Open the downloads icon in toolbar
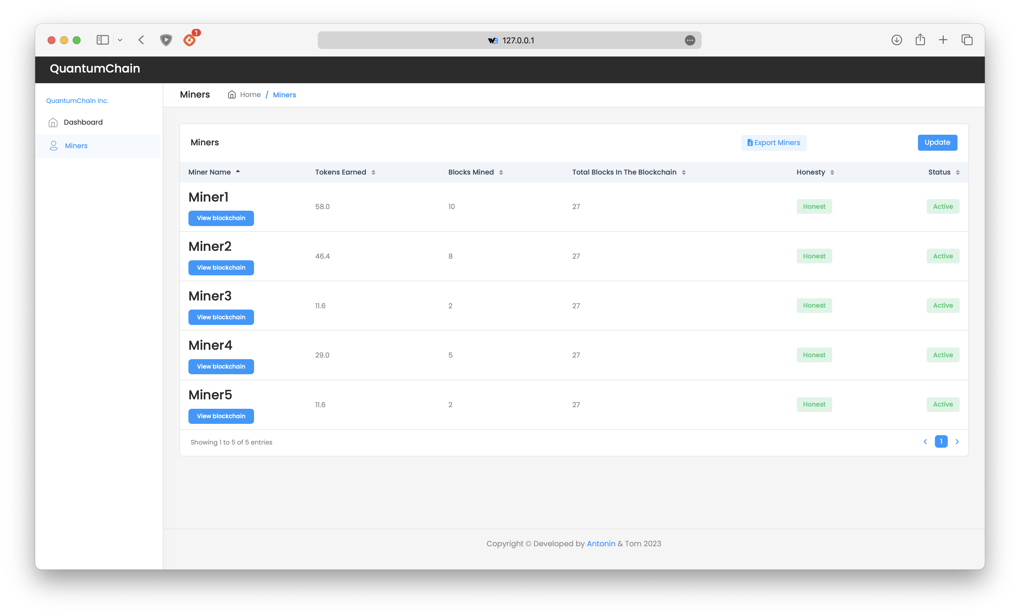The image size is (1020, 616). (x=897, y=40)
